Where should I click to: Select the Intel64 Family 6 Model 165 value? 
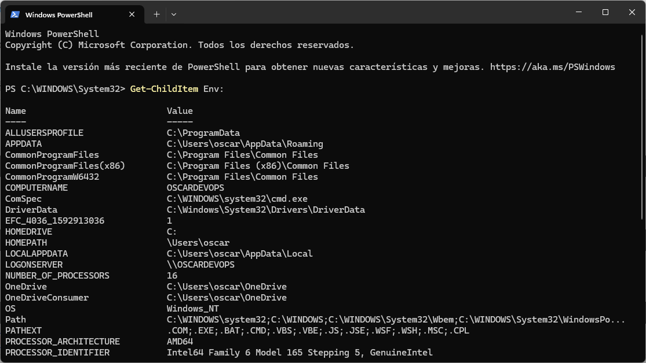coord(300,353)
